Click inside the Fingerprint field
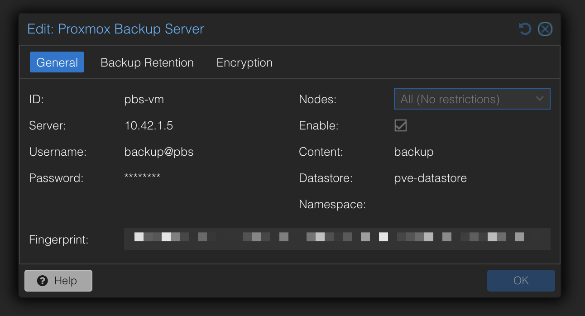Image resolution: width=585 pixels, height=316 pixels. (x=337, y=239)
